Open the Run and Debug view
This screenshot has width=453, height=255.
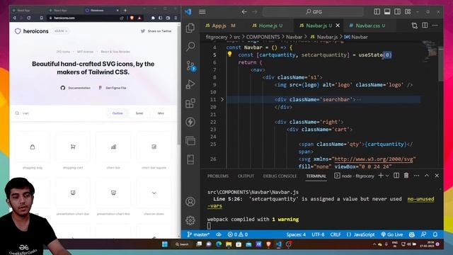point(190,84)
